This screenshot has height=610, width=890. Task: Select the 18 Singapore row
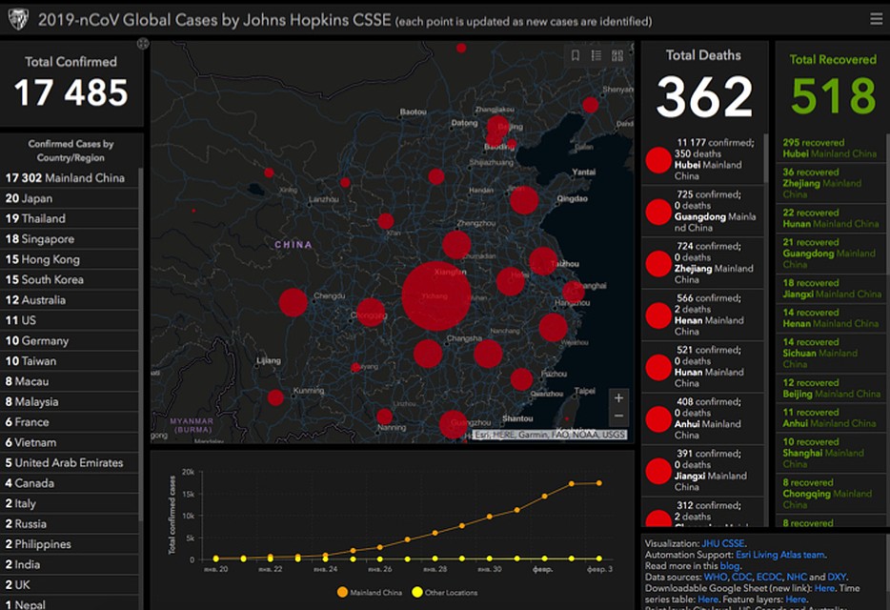[x=70, y=239]
